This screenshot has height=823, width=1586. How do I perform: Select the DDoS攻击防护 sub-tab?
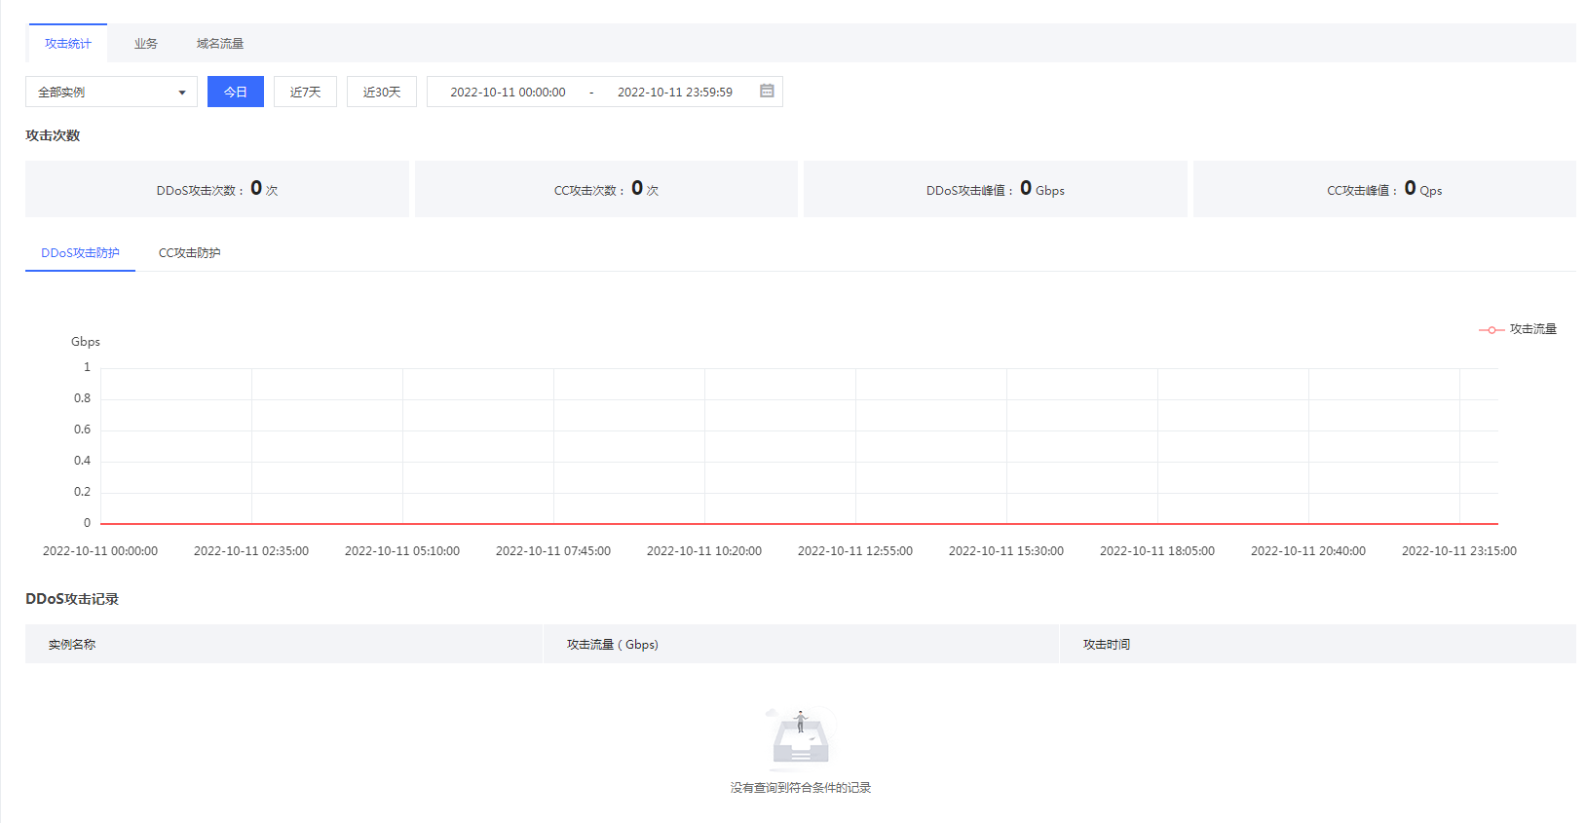[80, 253]
